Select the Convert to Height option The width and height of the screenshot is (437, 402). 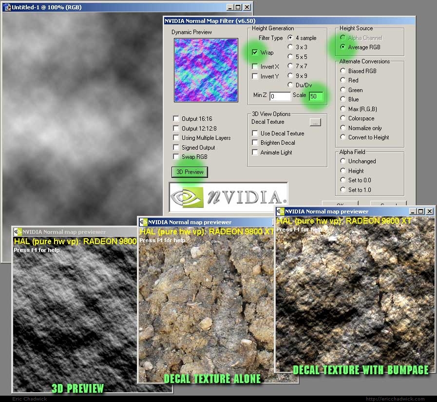point(343,137)
